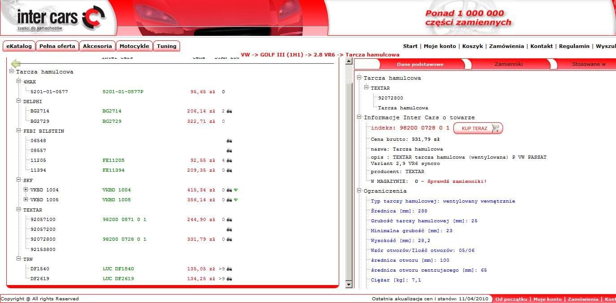This screenshot has width=616, height=303.
Task: Expand the VKBD 1005 tree node
Action: point(26,199)
